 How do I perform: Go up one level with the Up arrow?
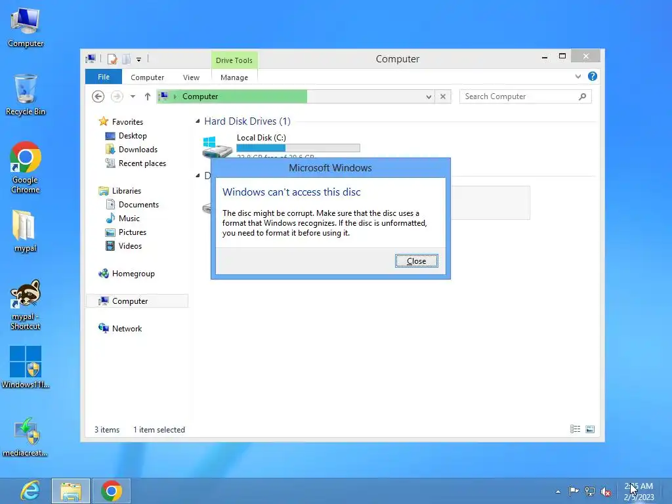tap(148, 96)
